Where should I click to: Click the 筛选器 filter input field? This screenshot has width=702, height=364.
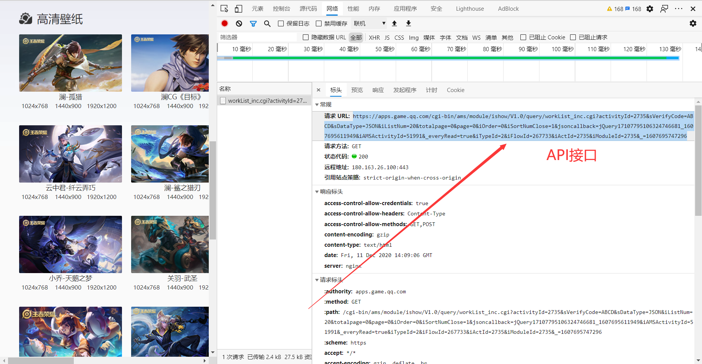(257, 37)
